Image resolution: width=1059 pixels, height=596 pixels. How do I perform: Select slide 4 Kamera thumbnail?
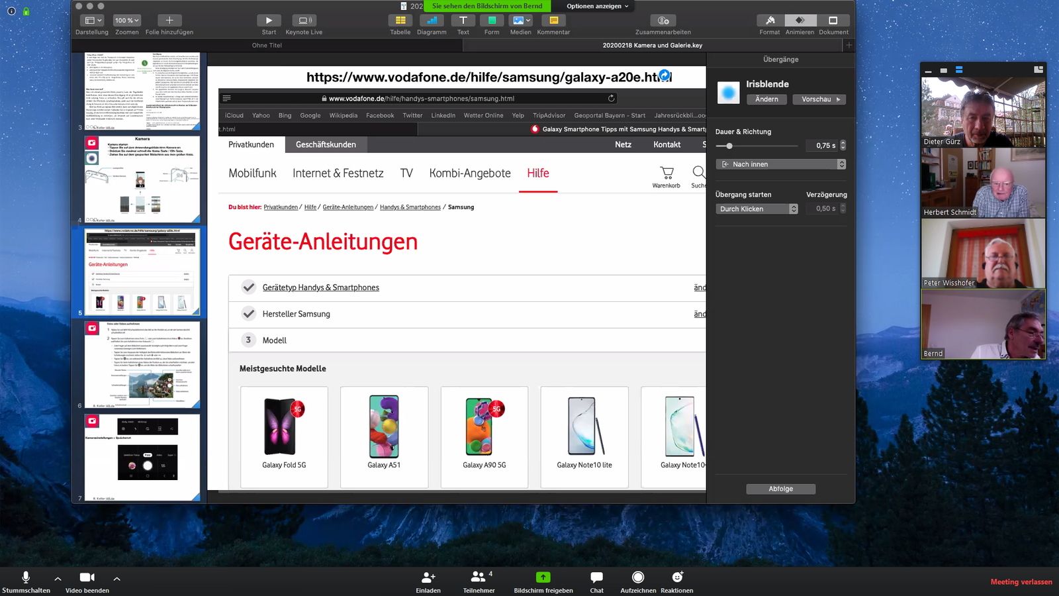(x=142, y=179)
